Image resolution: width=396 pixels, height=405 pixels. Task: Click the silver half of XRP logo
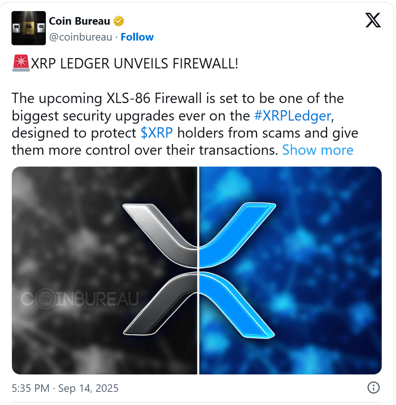click(x=160, y=269)
